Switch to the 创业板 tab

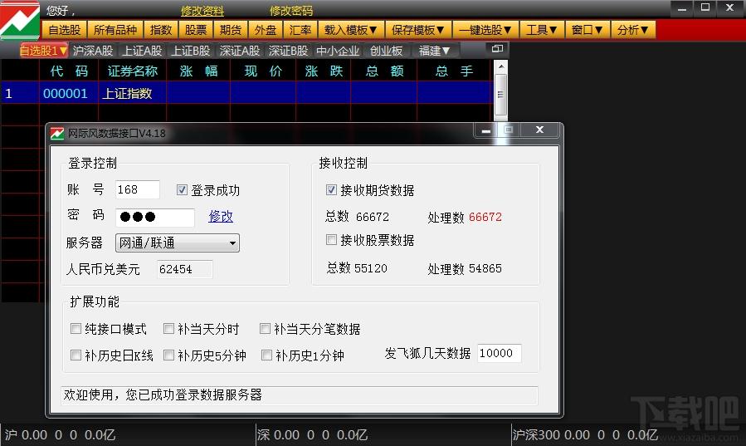387,51
